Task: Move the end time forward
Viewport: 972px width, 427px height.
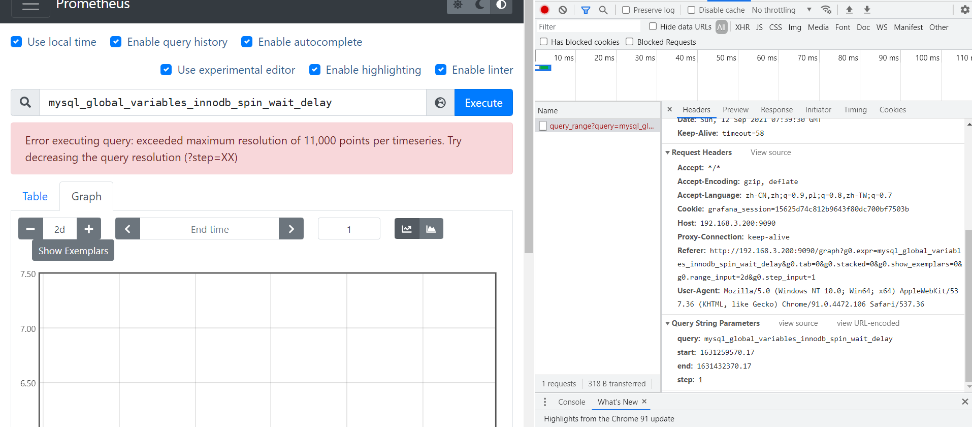Action: coord(291,229)
